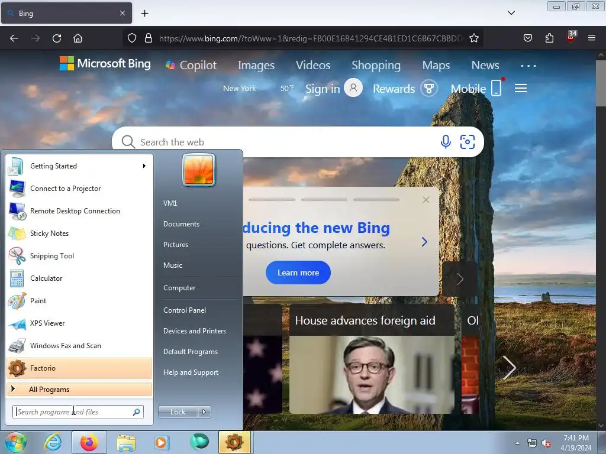The height and width of the screenshot is (454, 606).
Task: Open XPS Viewer
Action: point(79,323)
